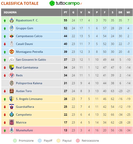Screen dimensions: 133x144
Task: Click the red down arrow beside Casali Dauni
Action: coord(5,44)
